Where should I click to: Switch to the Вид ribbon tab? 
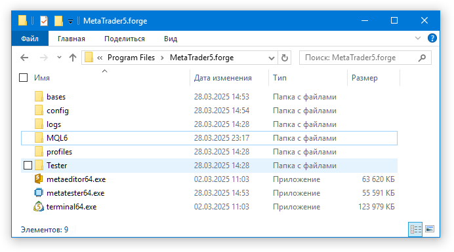171,39
